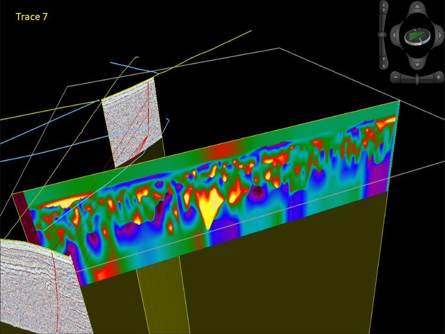
Task: Click the green compass orientation disc
Action: [417, 36]
